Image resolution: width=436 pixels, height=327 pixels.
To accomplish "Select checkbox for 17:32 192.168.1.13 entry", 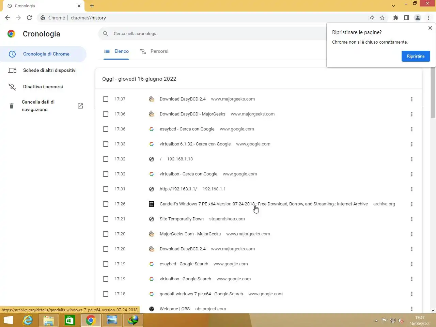I will [106, 159].
